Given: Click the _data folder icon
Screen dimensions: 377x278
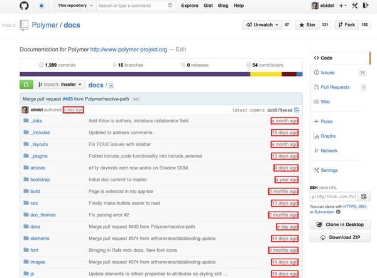Looking at the screenshot, I should [x=26, y=120].
